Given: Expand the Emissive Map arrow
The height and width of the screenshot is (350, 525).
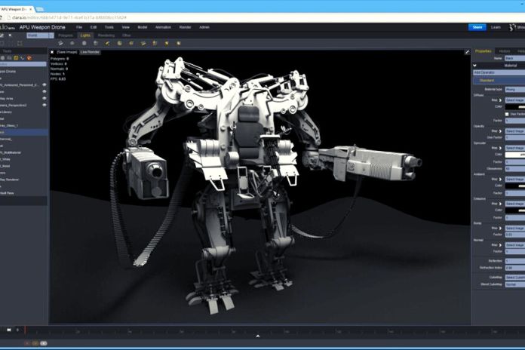Looking at the screenshot, I should [501, 204].
